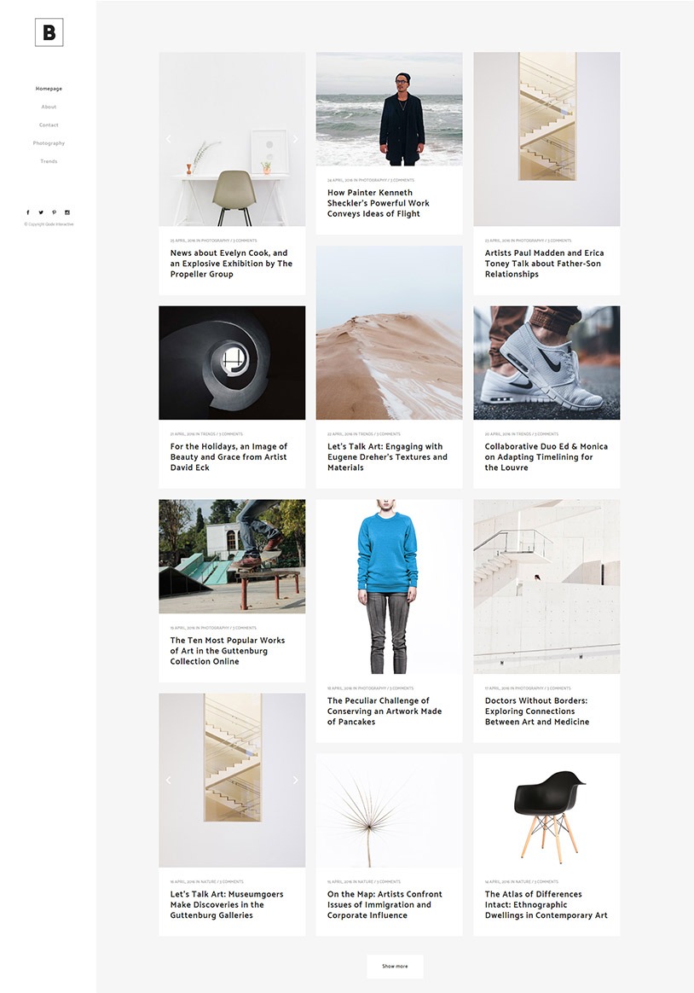Go to next slide on desk chair image

click(x=296, y=139)
